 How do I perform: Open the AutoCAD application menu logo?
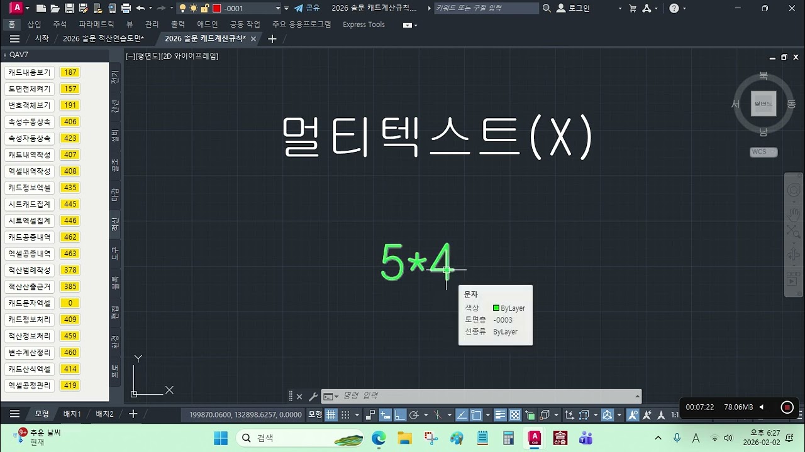pos(16,8)
